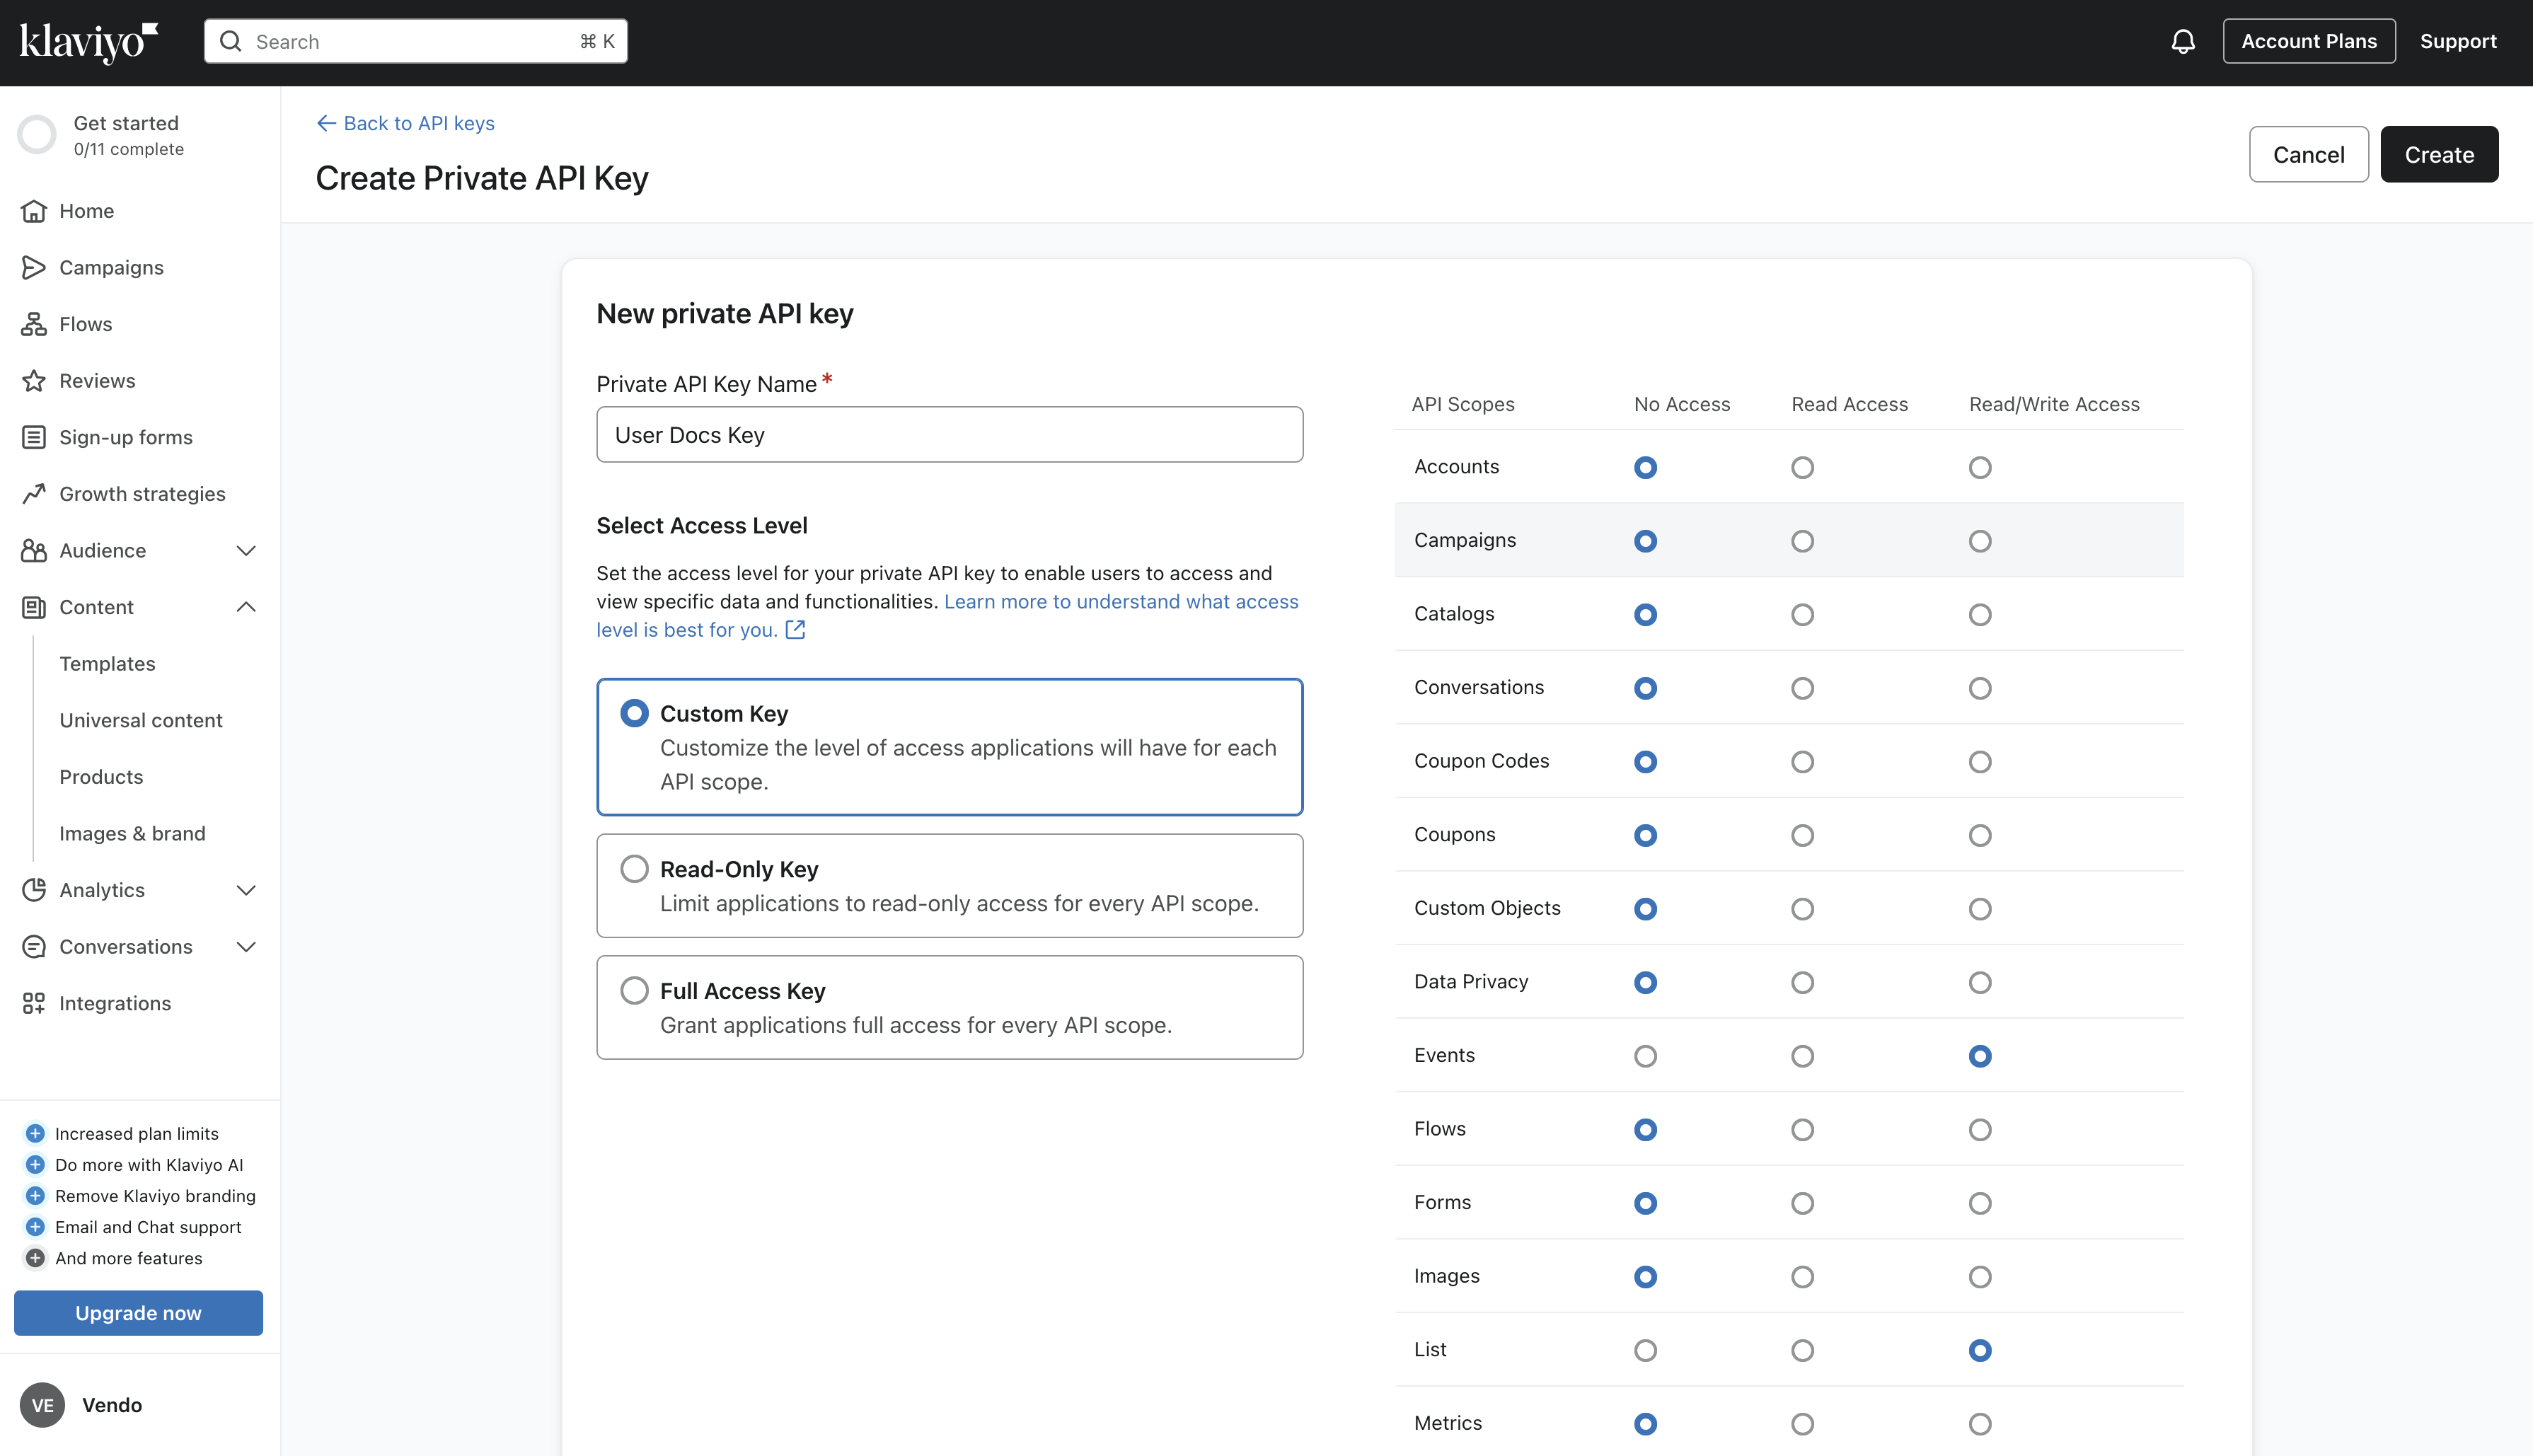Expand the Analytics menu chevron
The height and width of the screenshot is (1456, 2533).
click(246, 890)
